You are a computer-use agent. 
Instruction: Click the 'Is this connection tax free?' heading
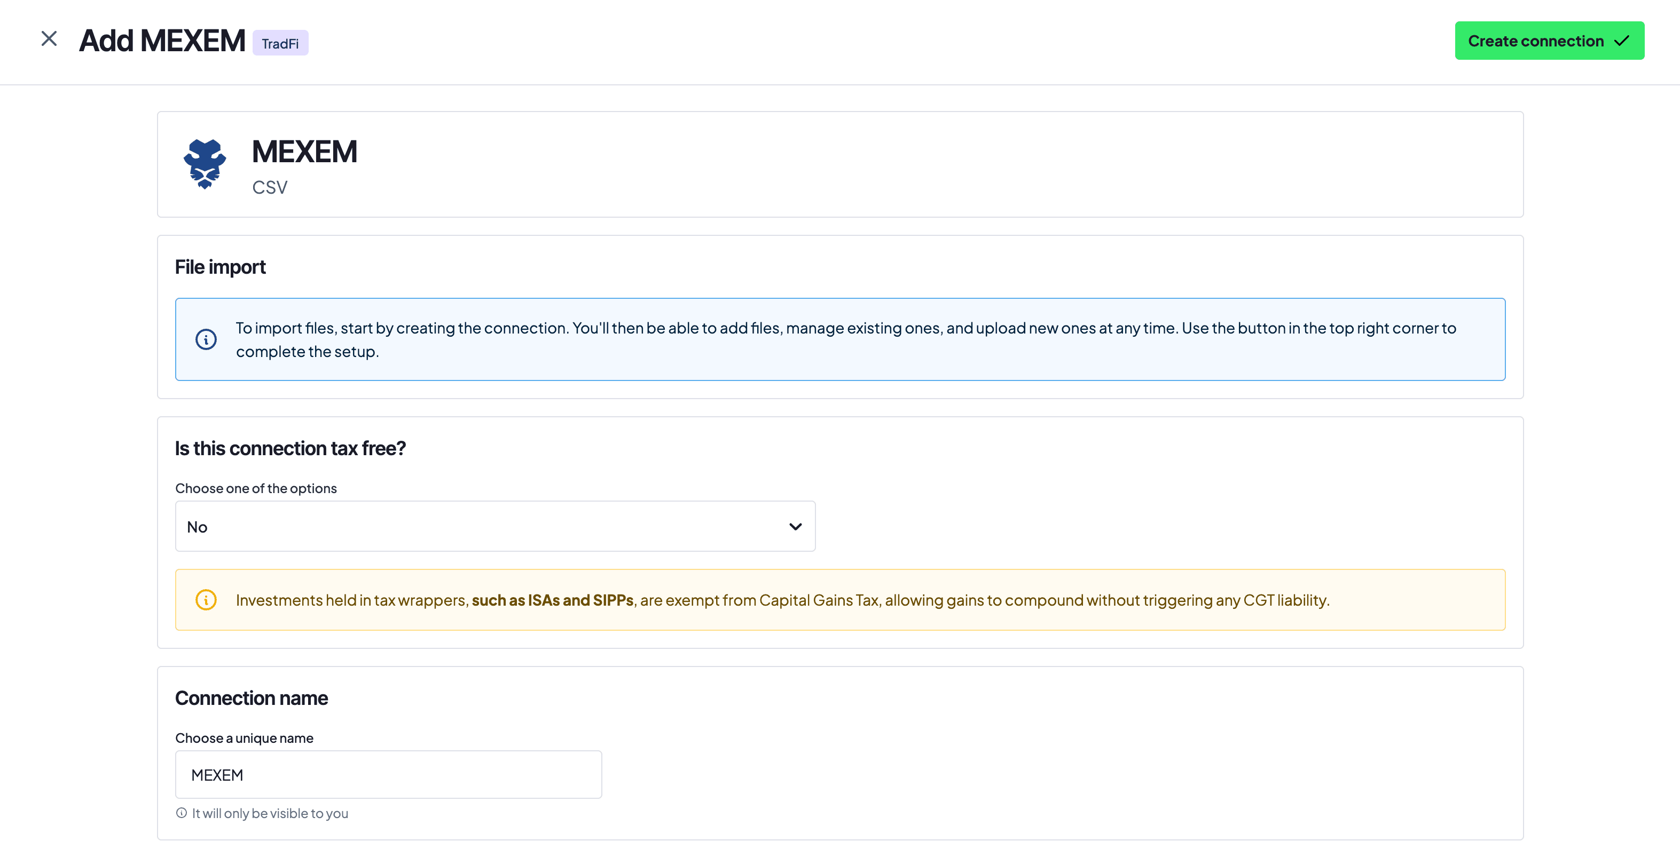(290, 448)
